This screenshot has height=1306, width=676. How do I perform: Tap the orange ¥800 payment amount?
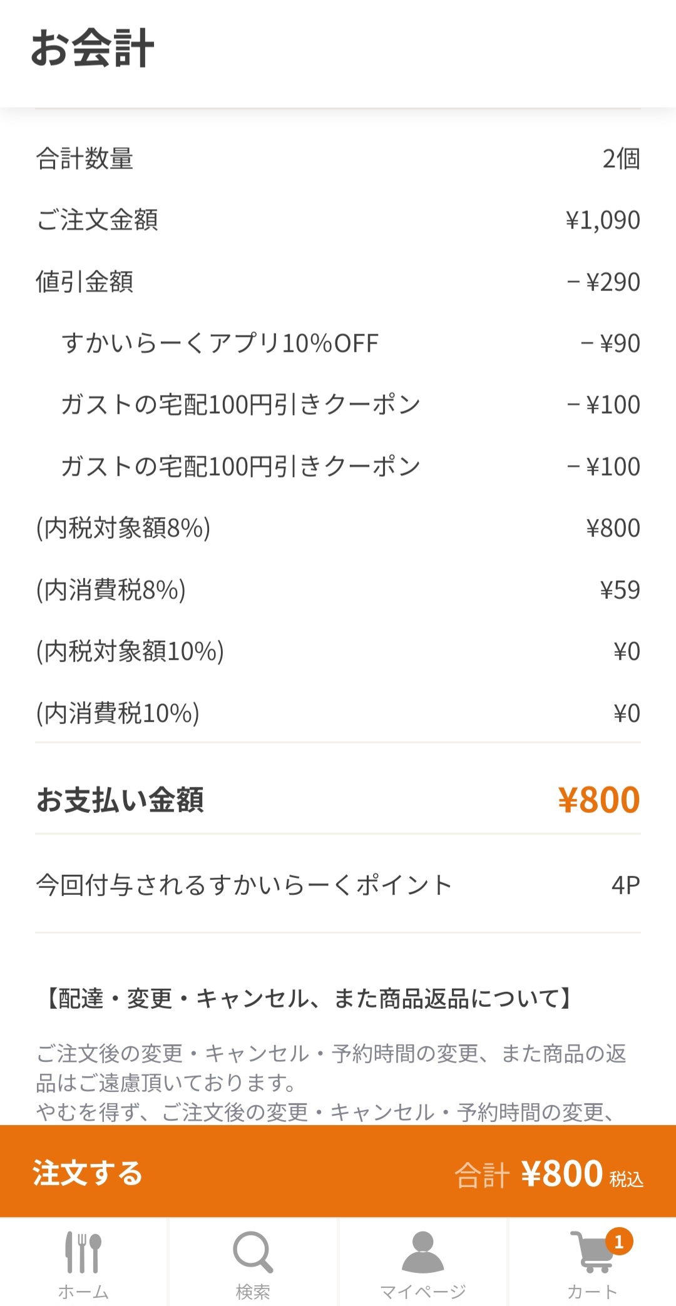(x=598, y=800)
